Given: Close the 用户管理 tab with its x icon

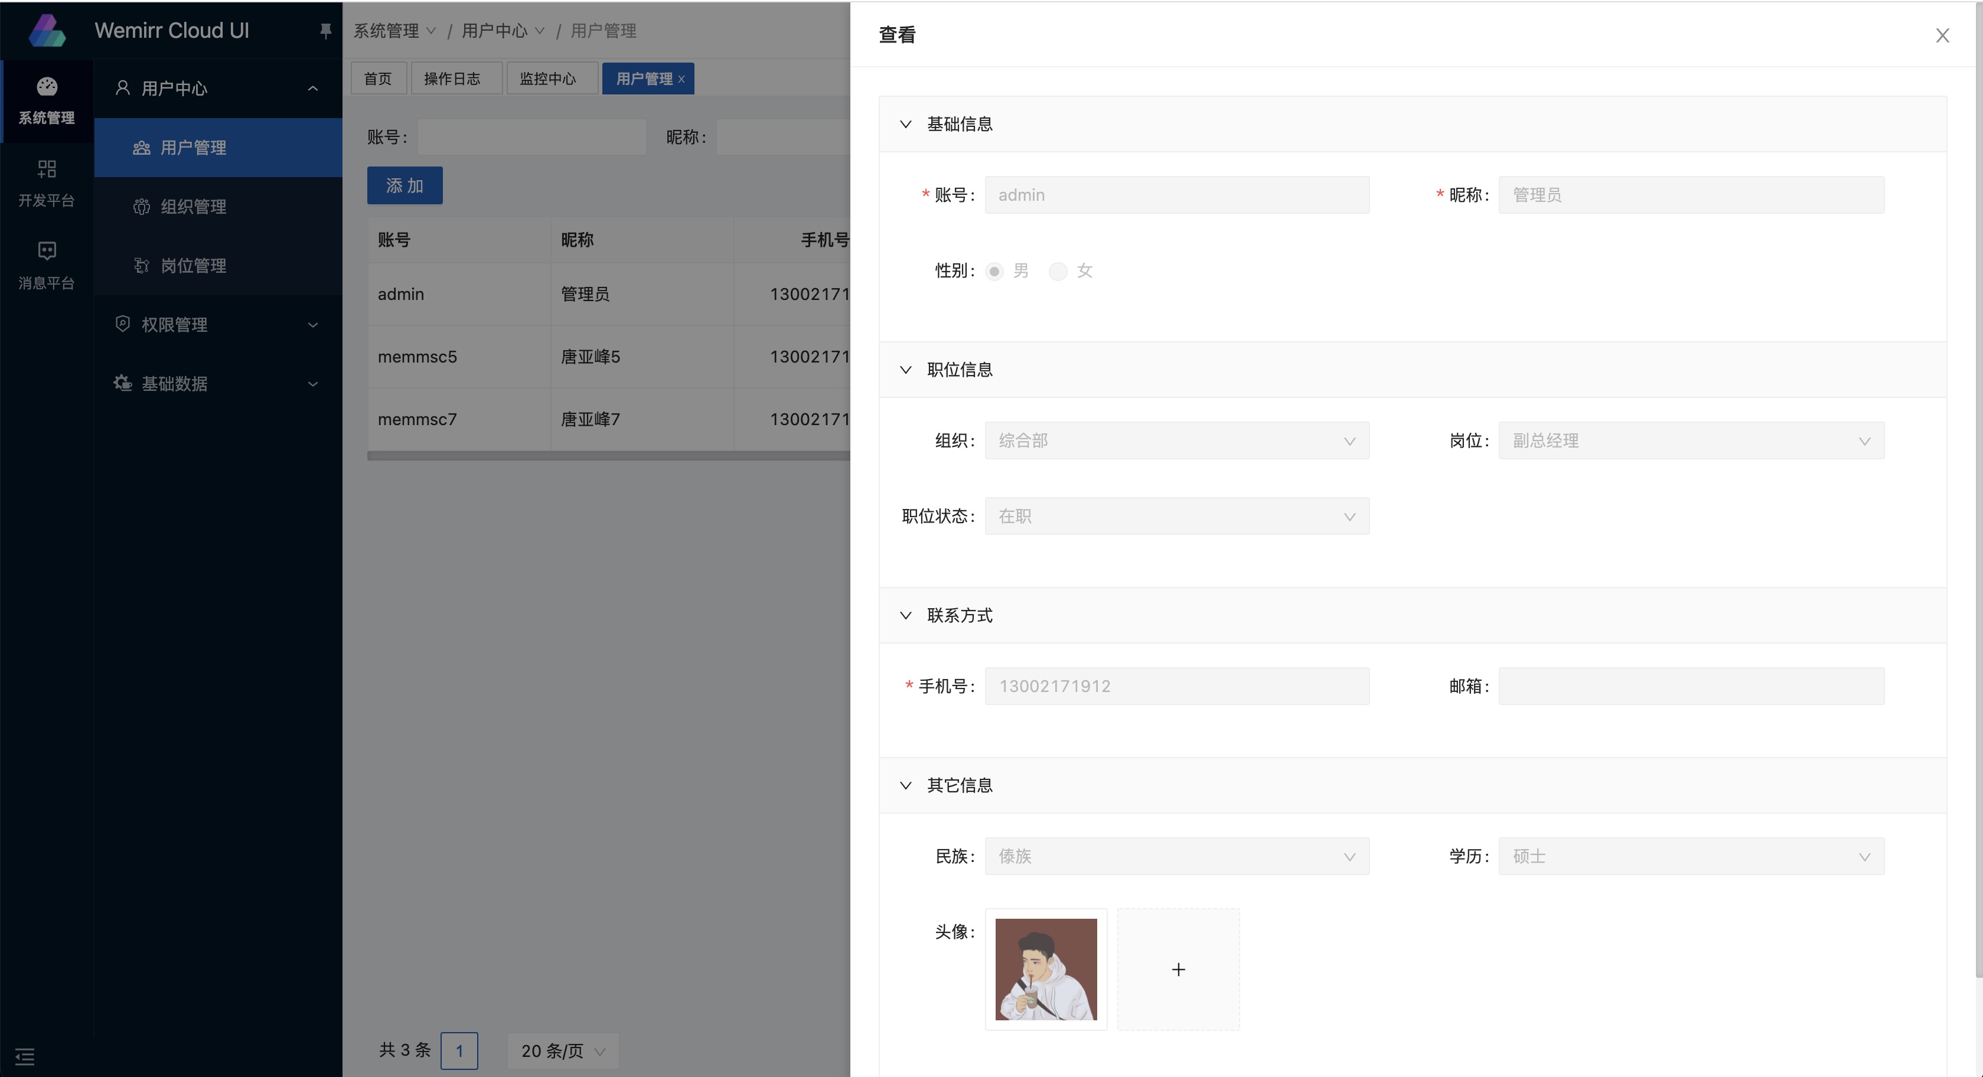Looking at the screenshot, I should [x=681, y=79].
